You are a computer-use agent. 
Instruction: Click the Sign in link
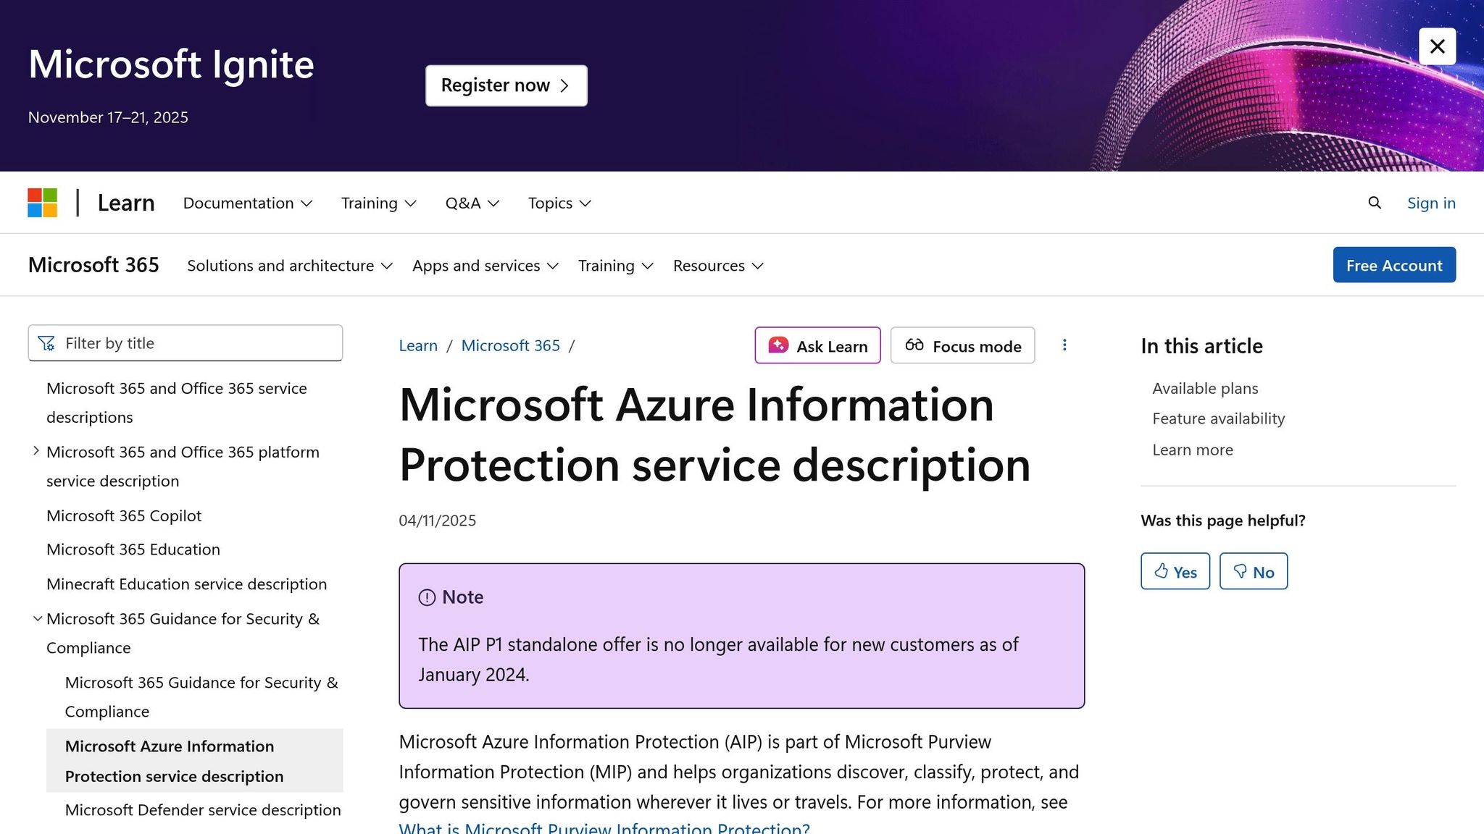coord(1431,203)
